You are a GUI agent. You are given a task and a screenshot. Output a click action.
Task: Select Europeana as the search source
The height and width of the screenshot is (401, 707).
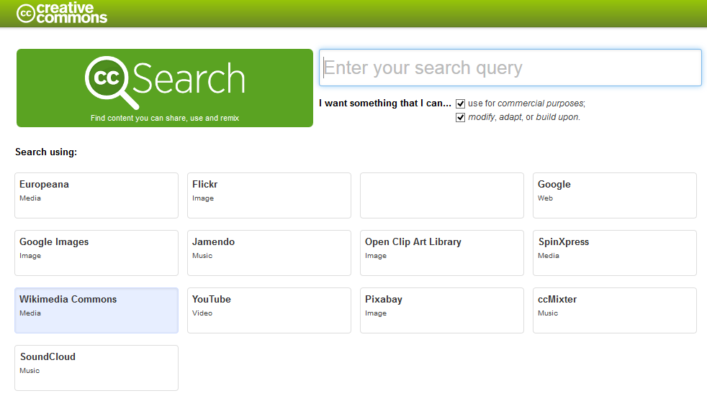(96, 195)
